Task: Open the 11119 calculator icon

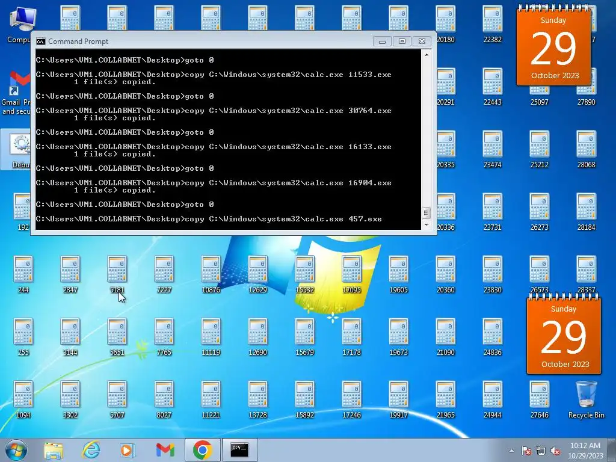Action: tap(211, 337)
